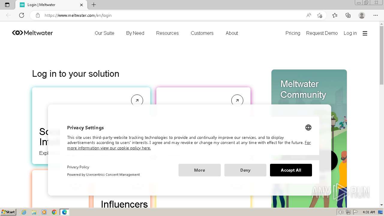Open File Explorer folder from the taskbar
384x216 pixels.
click(x=34, y=212)
